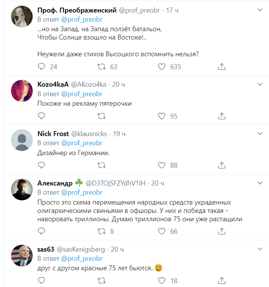Viewport: 269px width, 287px height.
Task: Open the more menu on Проф. Преображенский's tweet
Action: (x=260, y=10)
